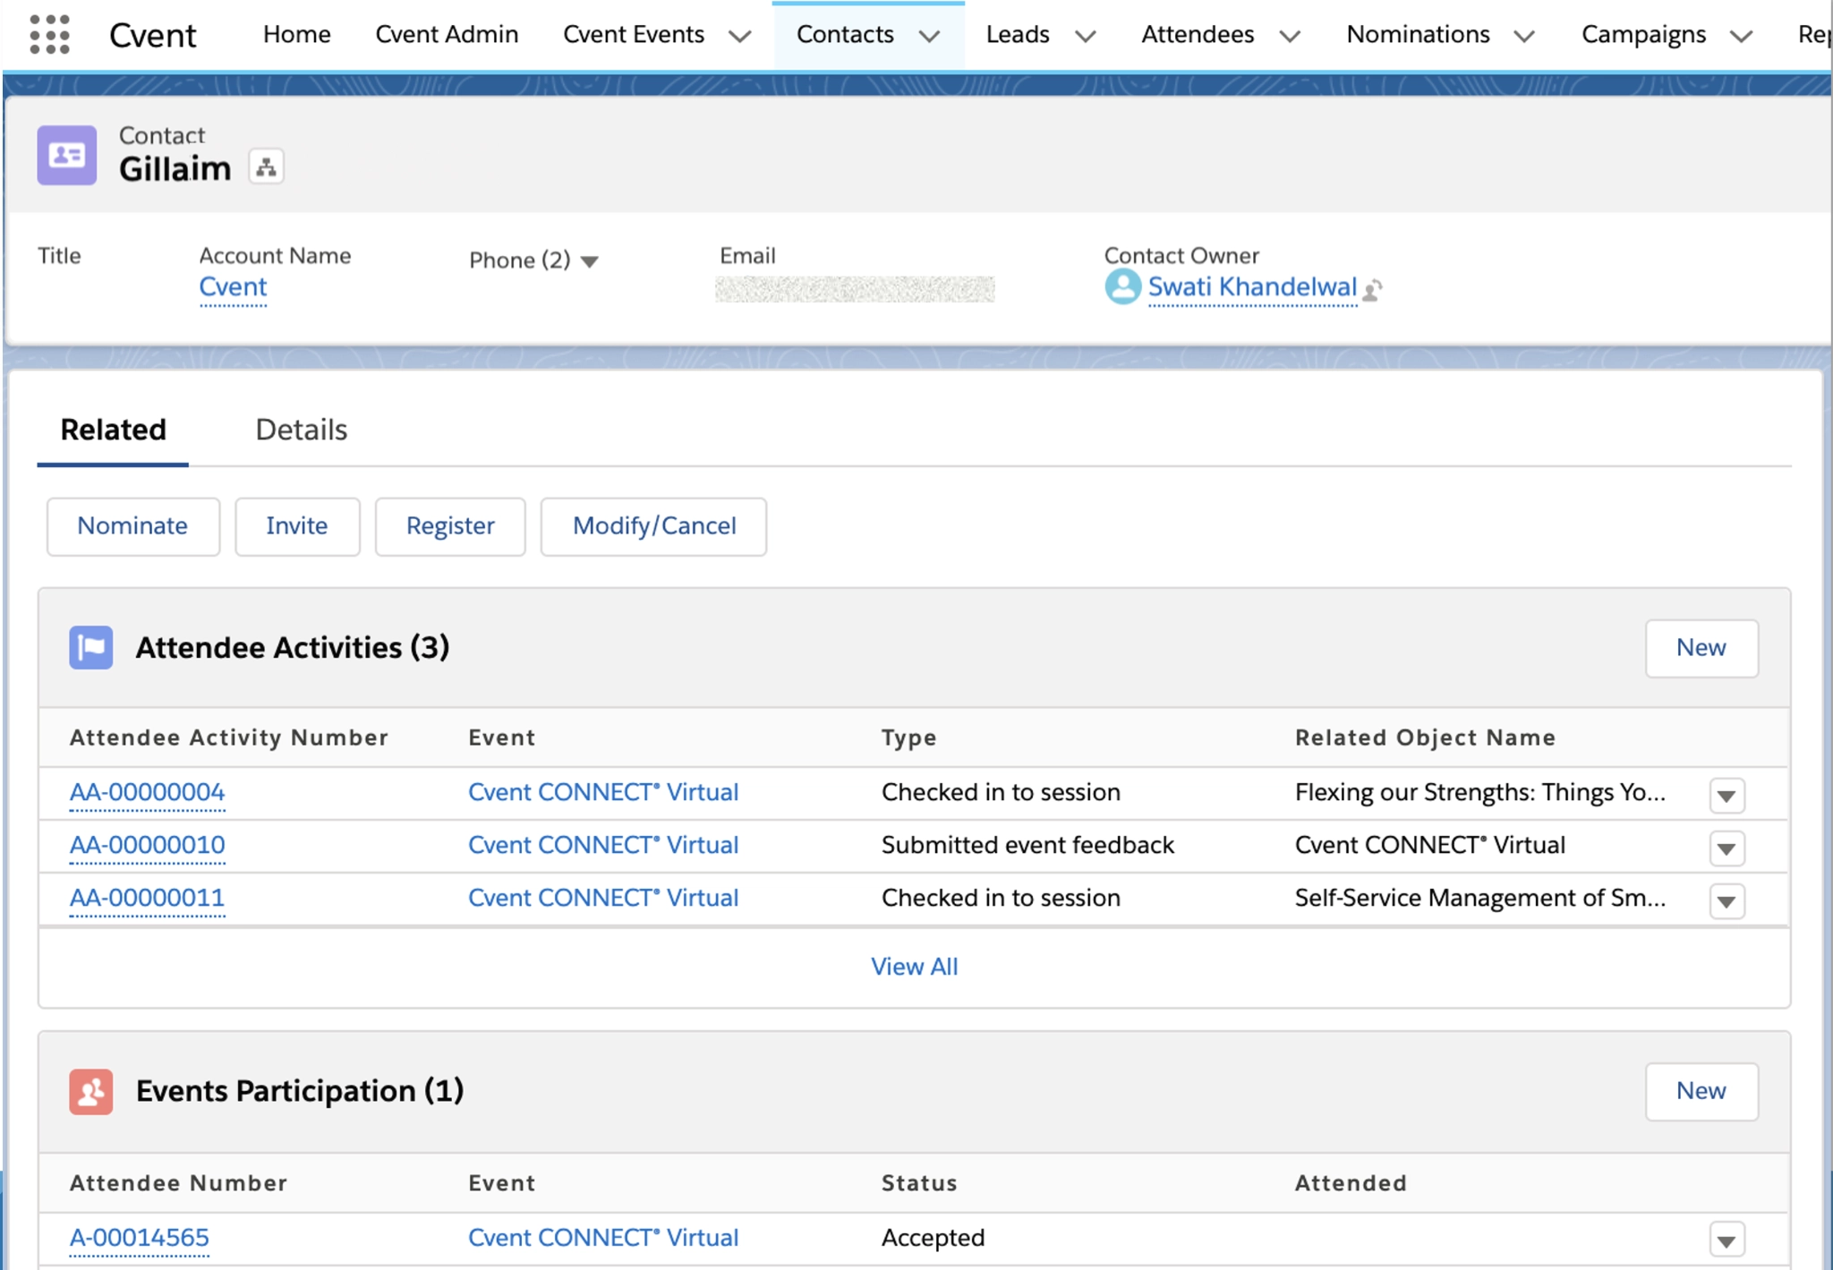This screenshot has width=1833, height=1270.
Task: Click the obscured Email value
Action: click(x=855, y=289)
